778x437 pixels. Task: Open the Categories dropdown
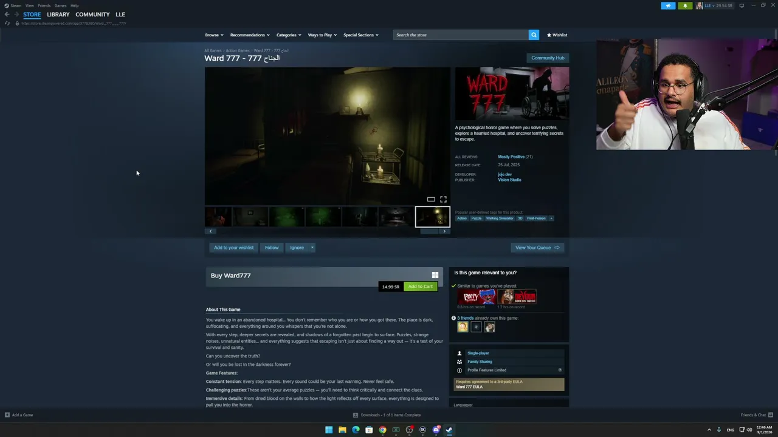pos(289,35)
